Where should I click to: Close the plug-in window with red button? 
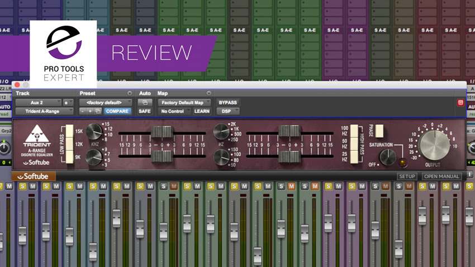(17, 85)
